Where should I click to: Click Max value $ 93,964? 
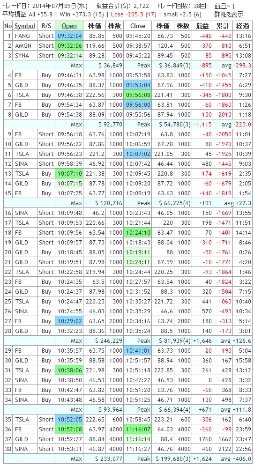(x=110, y=409)
